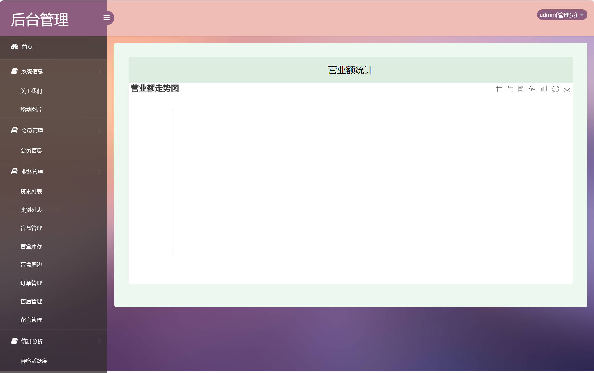Open the 会员信息 list
The image size is (594, 373).
[31, 150]
